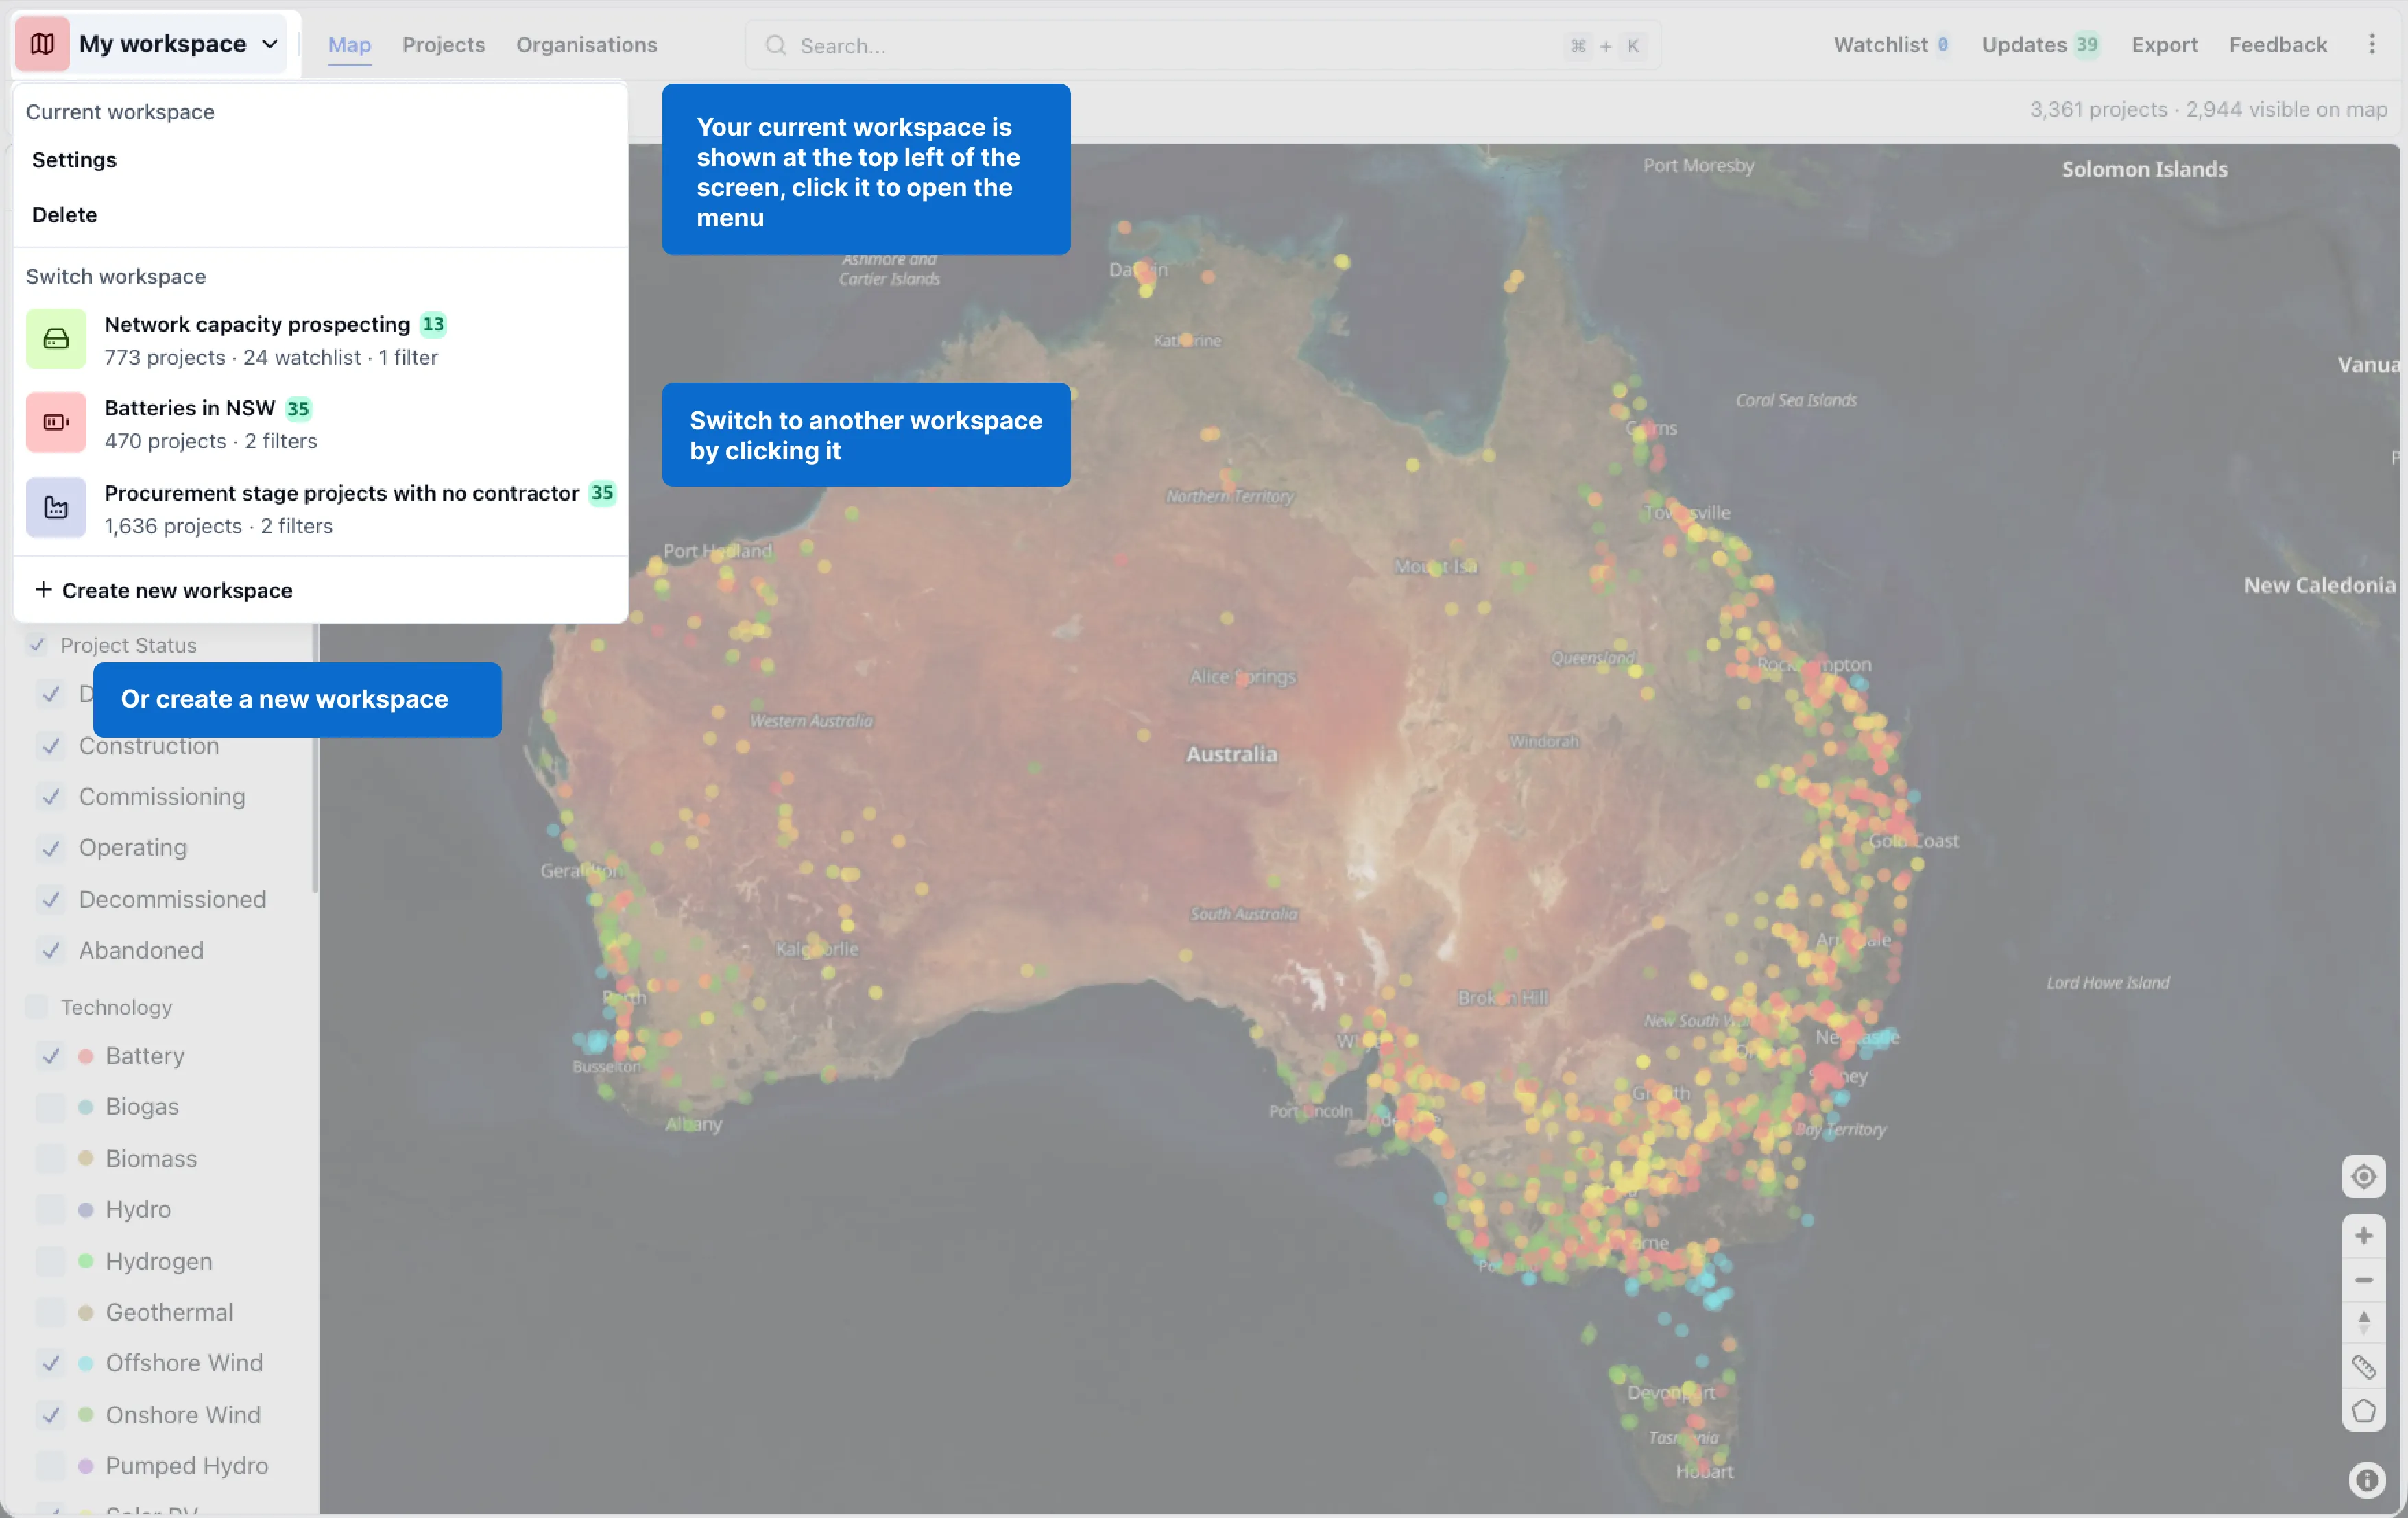Switch to Procurement stage projects workspace
Viewport: 2408px width, 1518px height.
click(320, 509)
